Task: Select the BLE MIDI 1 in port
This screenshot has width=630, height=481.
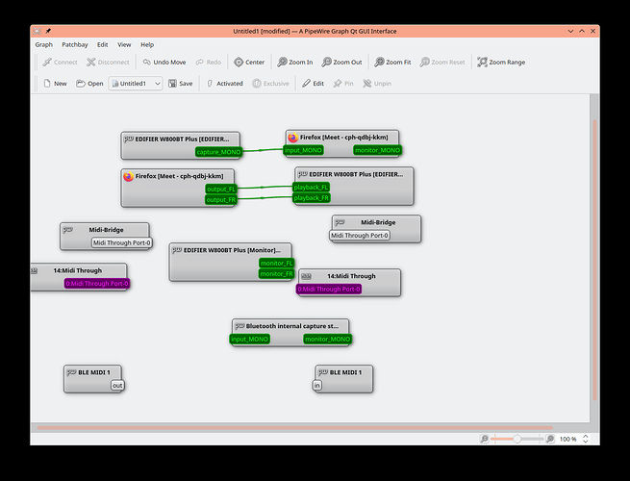Action: pos(317,386)
